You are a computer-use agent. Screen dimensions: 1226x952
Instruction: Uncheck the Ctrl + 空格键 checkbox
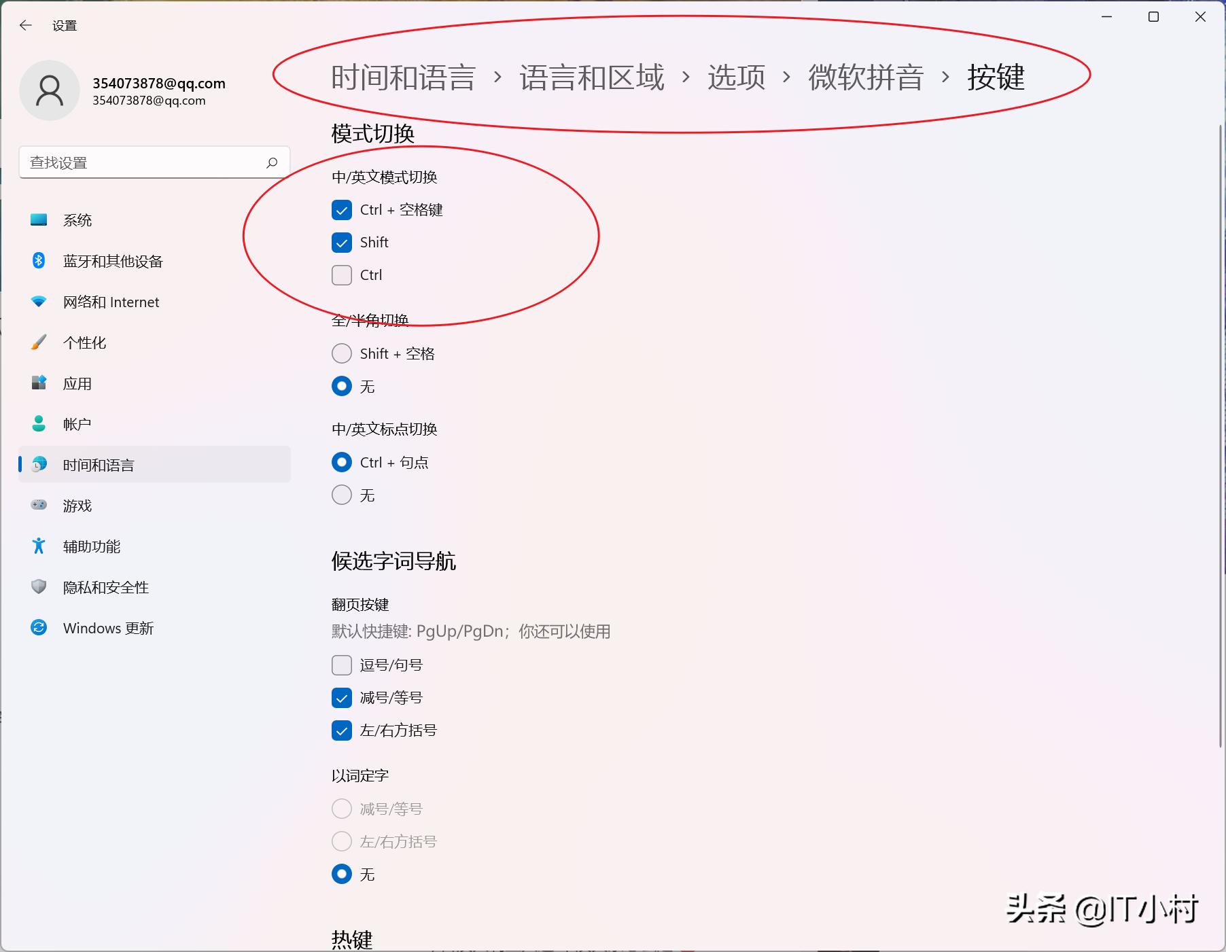342,210
